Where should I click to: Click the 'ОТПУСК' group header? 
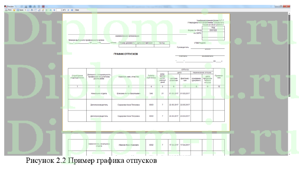point(185,70)
